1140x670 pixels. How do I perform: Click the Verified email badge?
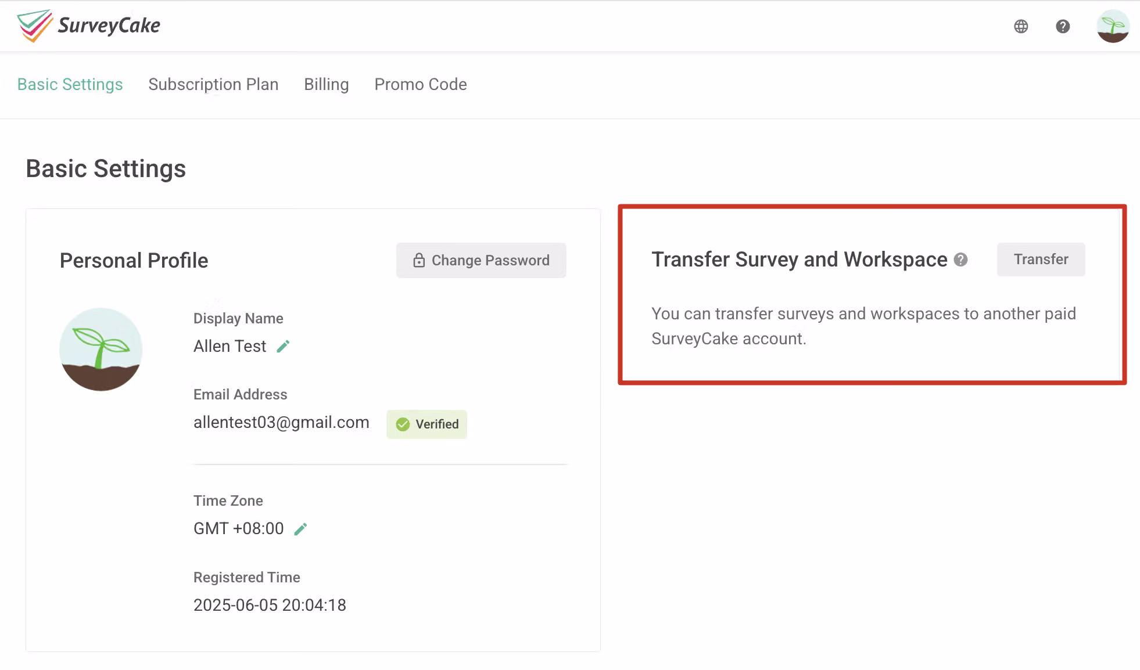tap(426, 424)
